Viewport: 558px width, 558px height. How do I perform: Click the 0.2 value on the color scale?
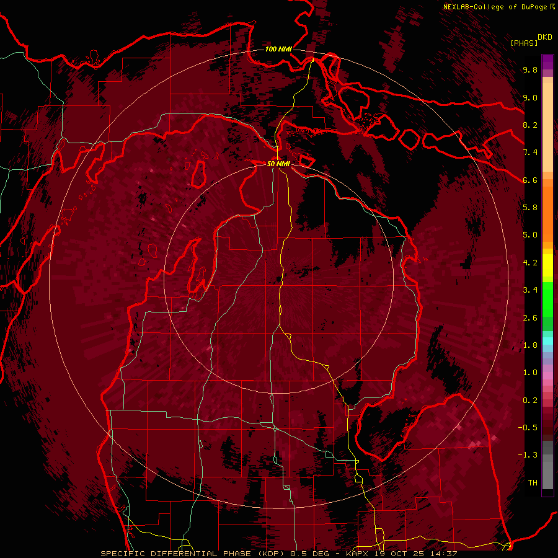pyautogui.click(x=530, y=401)
